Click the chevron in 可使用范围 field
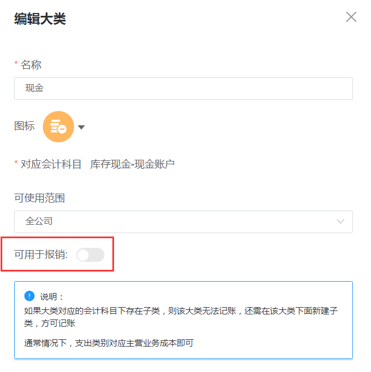 click(x=341, y=222)
